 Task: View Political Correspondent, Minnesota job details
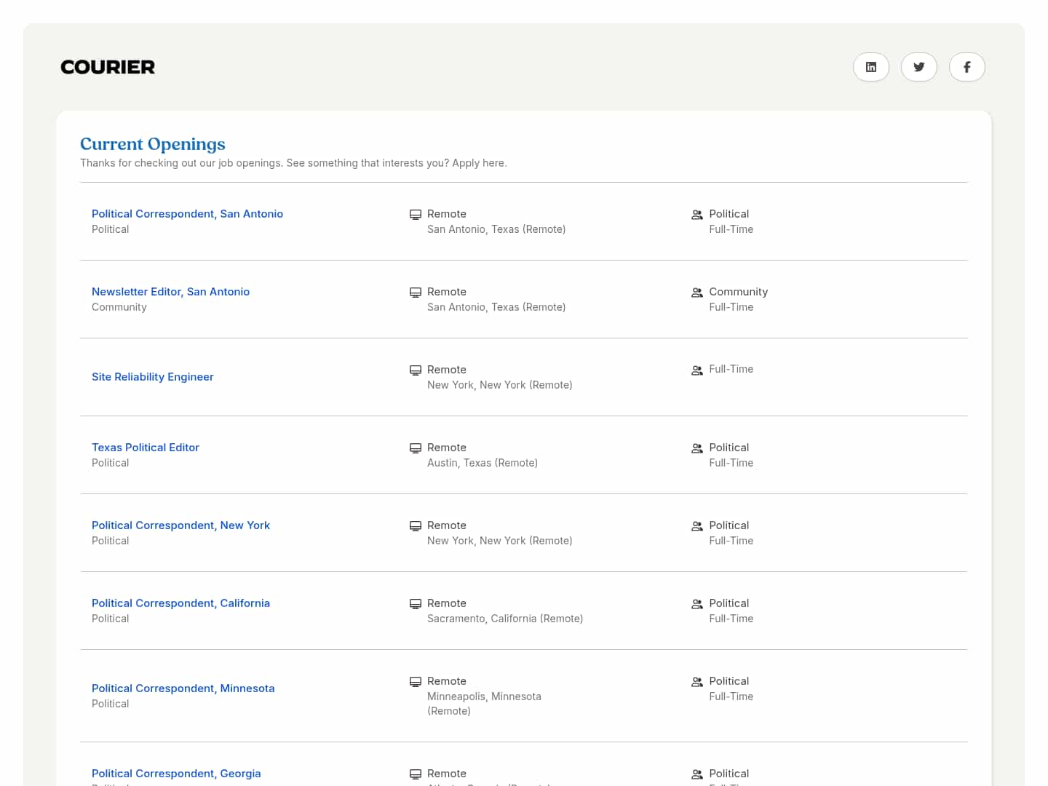183,688
